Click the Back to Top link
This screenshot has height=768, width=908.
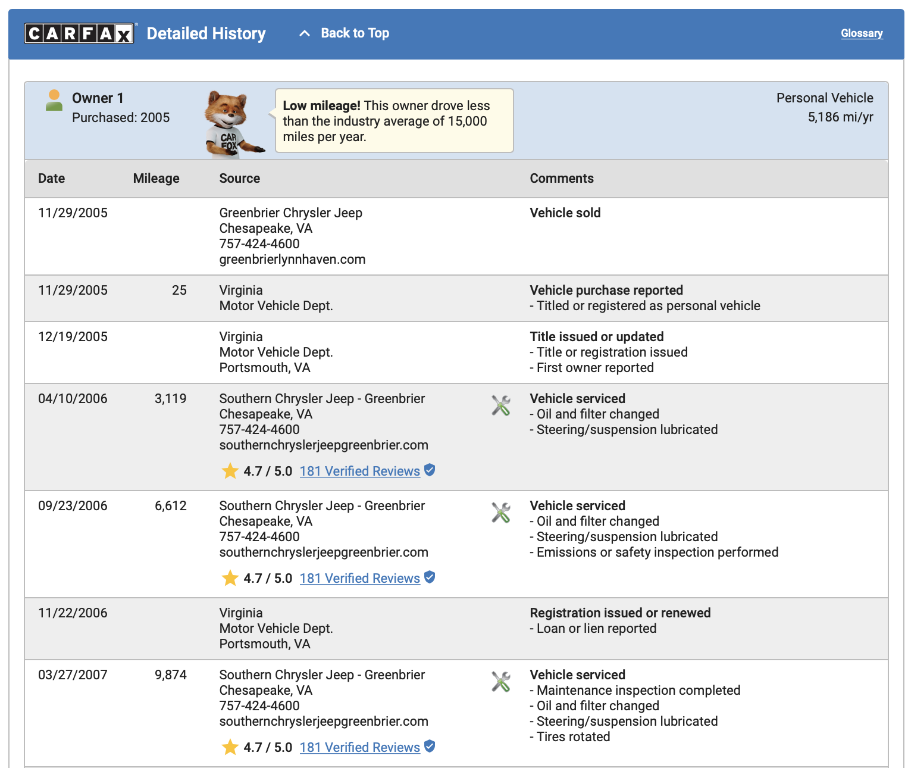click(355, 33)
